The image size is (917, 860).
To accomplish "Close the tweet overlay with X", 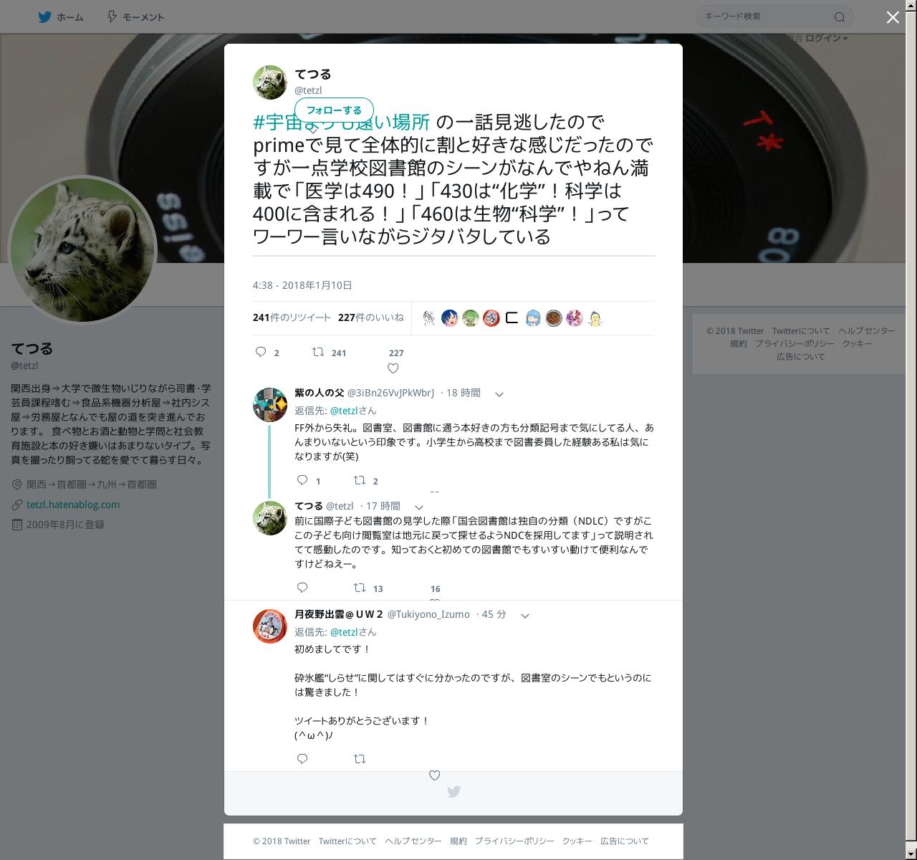I will pos(893,17).
